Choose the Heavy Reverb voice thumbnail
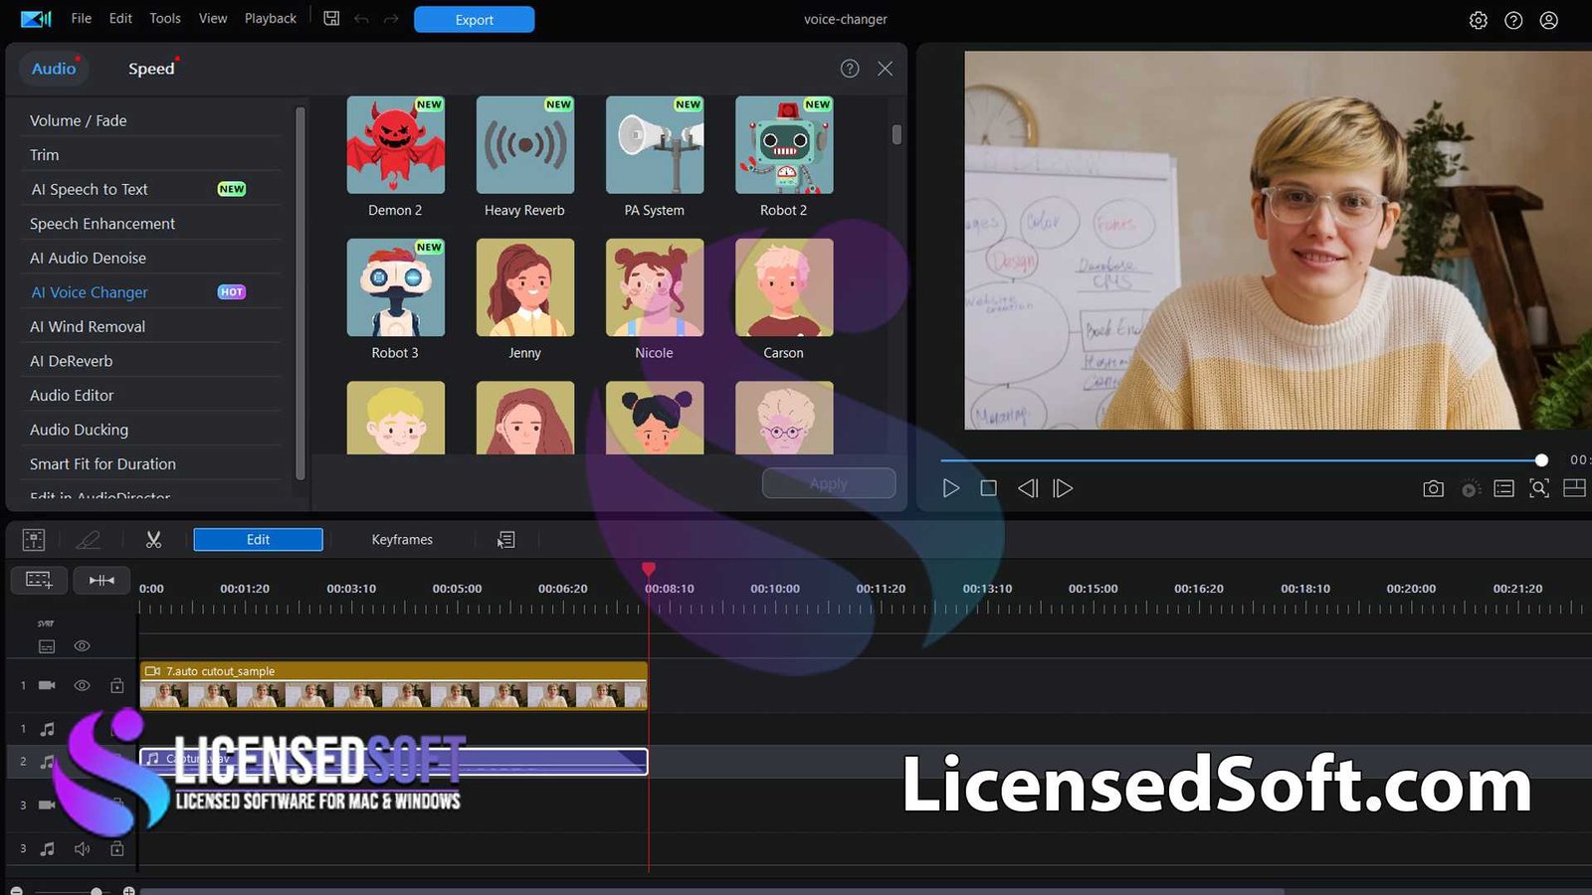Image resolution: width=1592 pixels, height=895 pixels. (x=524, y=145)
